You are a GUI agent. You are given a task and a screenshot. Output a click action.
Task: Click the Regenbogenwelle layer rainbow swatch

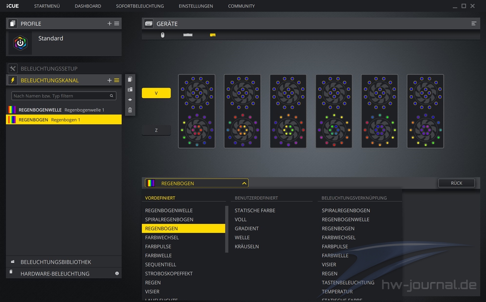pyautogui.click(x=12, y=110)
